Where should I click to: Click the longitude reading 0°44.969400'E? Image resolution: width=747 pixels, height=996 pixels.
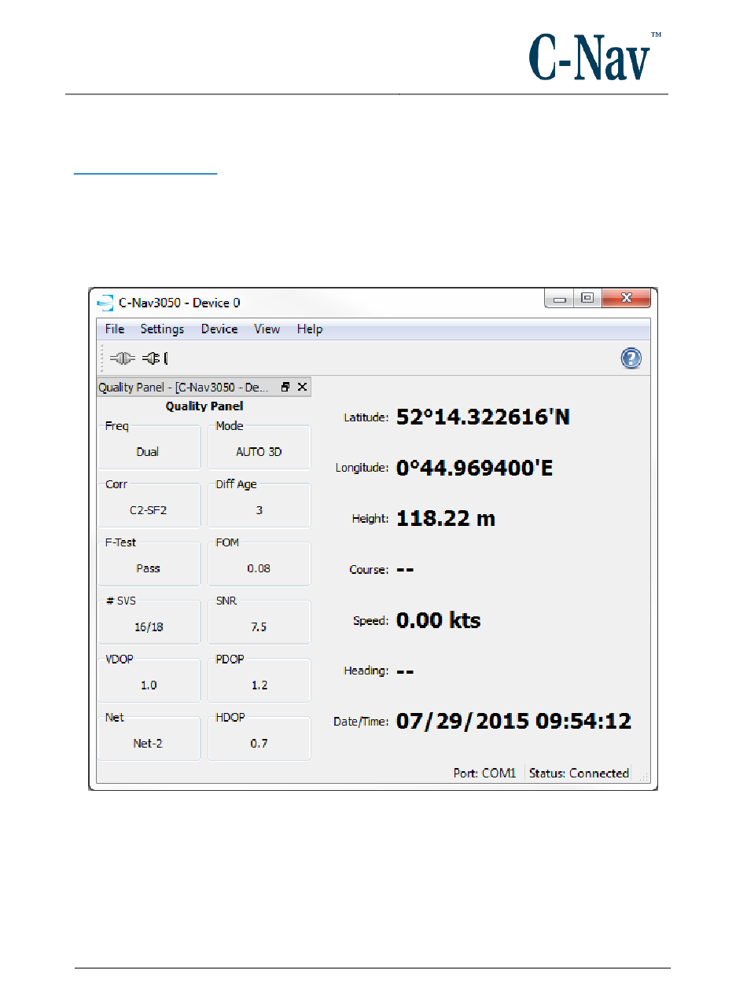click(x=475, y=469)
